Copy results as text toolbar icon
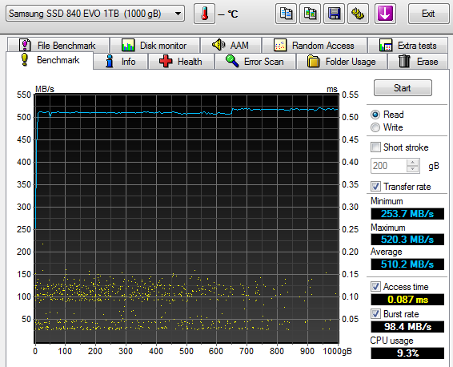Image resolution: width=453 pixels, height=367 pixels. 286,14
